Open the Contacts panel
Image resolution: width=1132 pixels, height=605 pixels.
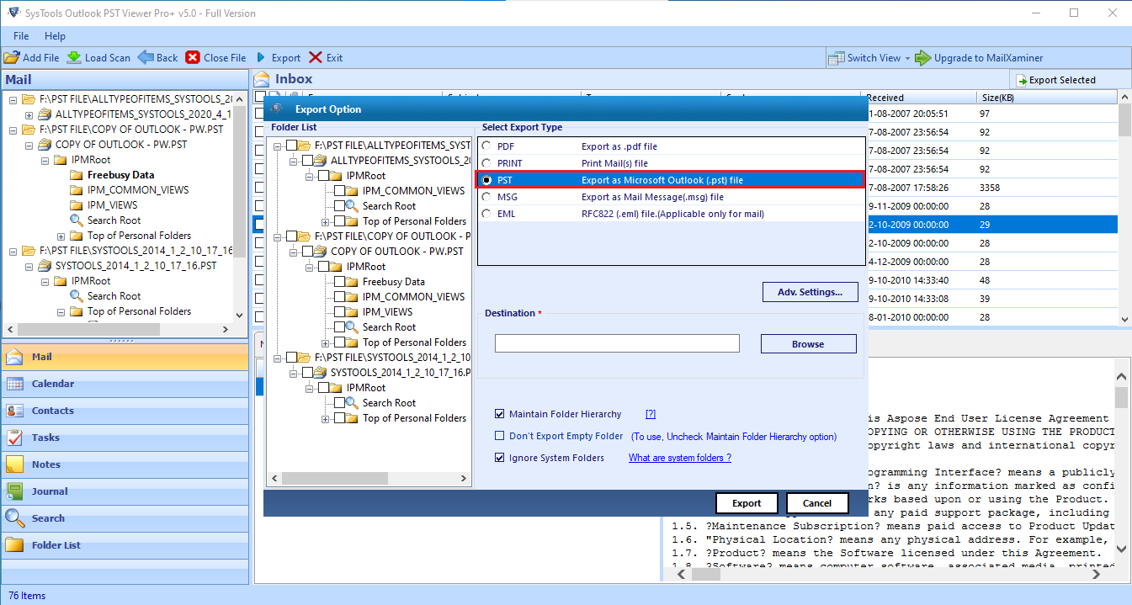pyautogui.click(x=50, y=411)
